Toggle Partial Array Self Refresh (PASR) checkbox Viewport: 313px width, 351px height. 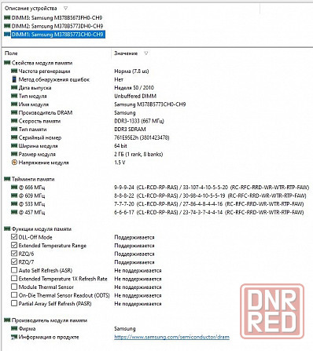coord(14,304)
